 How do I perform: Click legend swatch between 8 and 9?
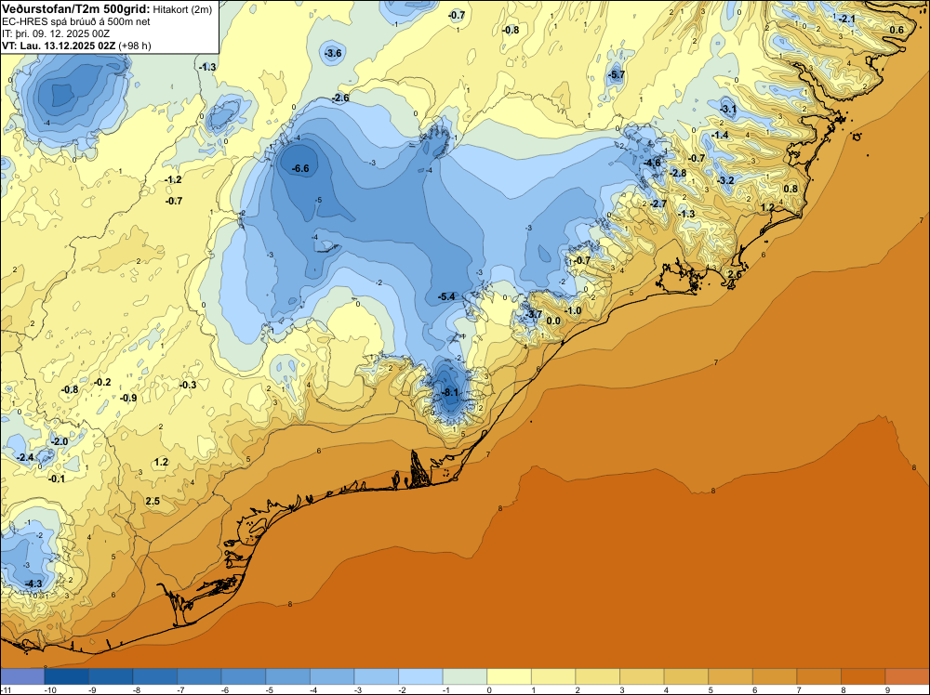tap(864, 676)
